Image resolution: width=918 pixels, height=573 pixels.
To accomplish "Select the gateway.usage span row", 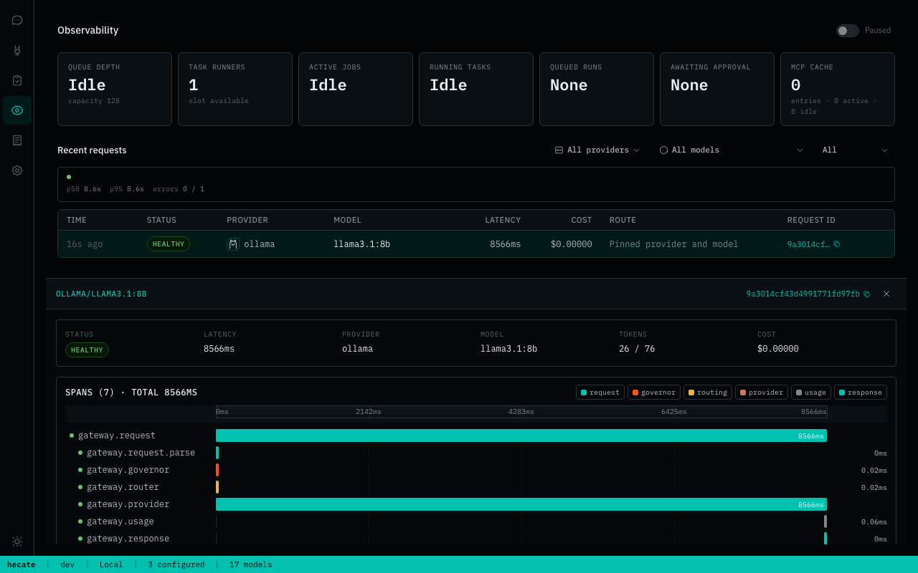I will tap(476, 521).
